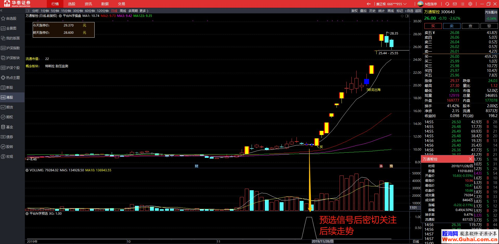Select 30分钟 period

[x=78, y=11]
